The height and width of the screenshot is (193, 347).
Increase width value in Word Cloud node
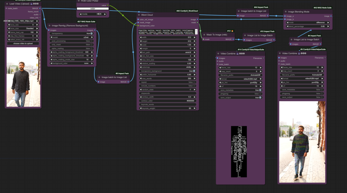pyautogui.click(x=195, y=37)
